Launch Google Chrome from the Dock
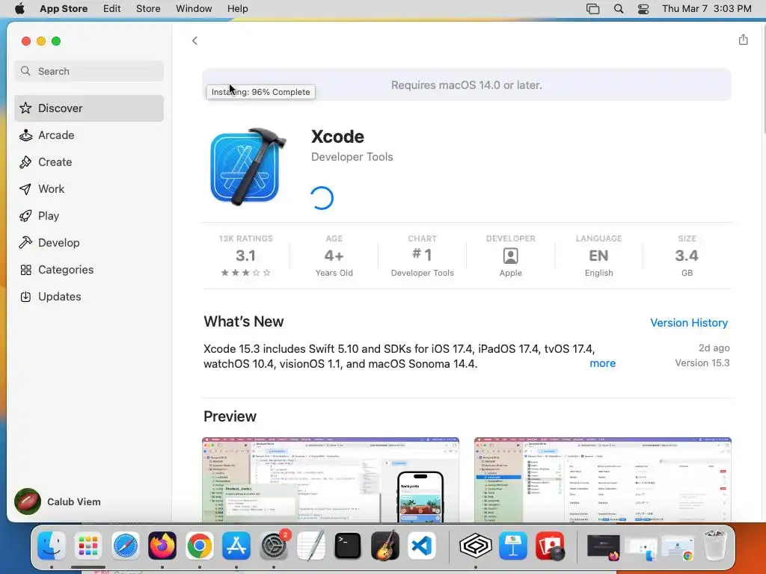Image resolution: width=766 pixels, height=574 pixels. click(x=199, y=546)
